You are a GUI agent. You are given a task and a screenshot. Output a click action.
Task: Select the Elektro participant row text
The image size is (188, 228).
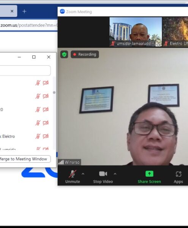pyautogui.click(x=8, y=136)
